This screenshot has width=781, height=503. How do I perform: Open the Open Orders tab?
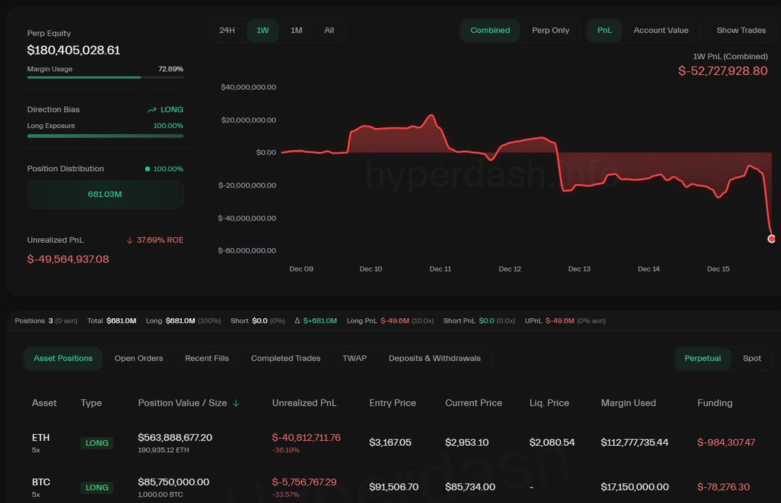pos(139,359)
